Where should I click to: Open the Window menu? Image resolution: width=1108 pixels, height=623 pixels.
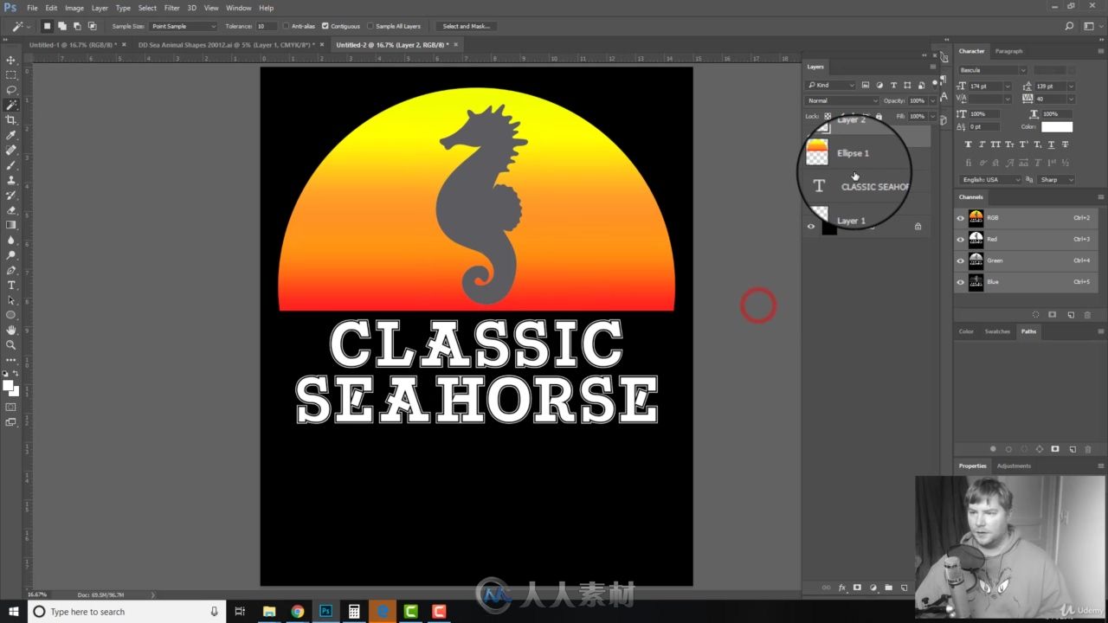click(238, 8)
